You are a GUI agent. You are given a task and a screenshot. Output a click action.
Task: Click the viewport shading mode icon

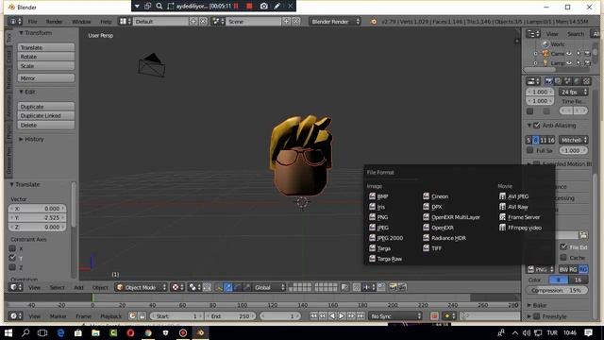(x=177, y=287)
